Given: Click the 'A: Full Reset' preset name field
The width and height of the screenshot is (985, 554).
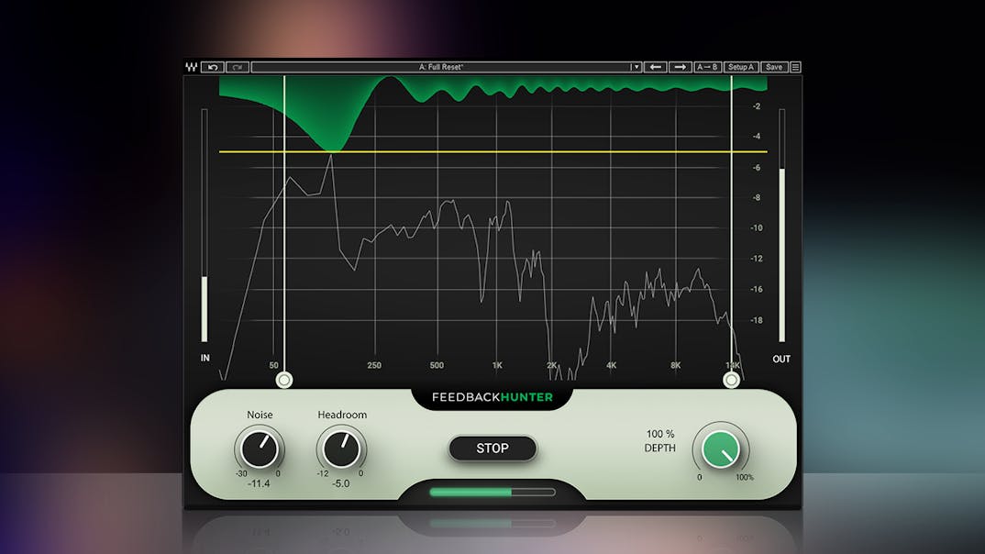Looking at the screenshot, I should [x=440, y=67].
